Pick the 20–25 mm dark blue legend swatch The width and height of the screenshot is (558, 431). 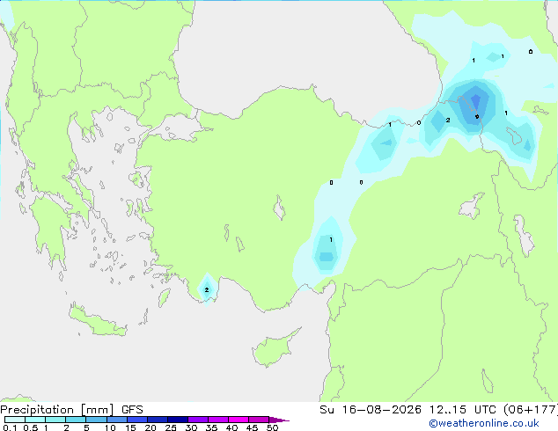157,420
